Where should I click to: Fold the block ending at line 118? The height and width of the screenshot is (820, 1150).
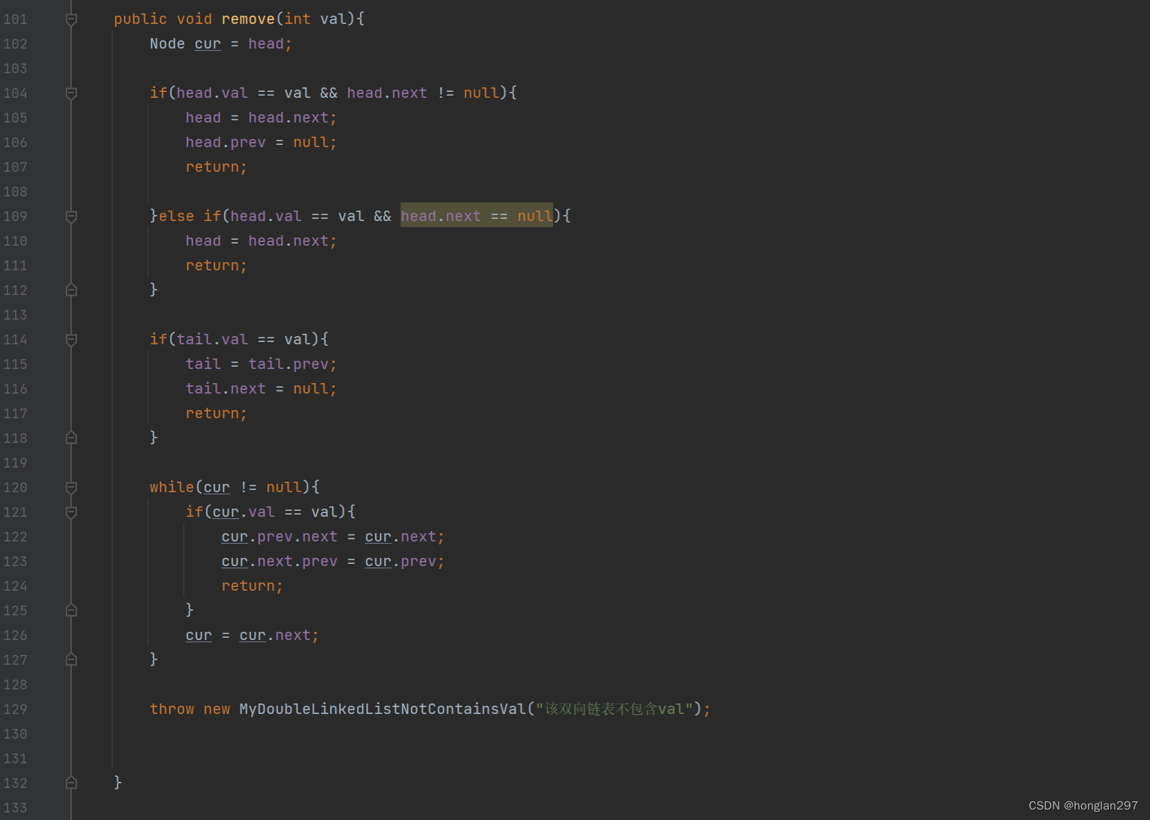(71, 438)
